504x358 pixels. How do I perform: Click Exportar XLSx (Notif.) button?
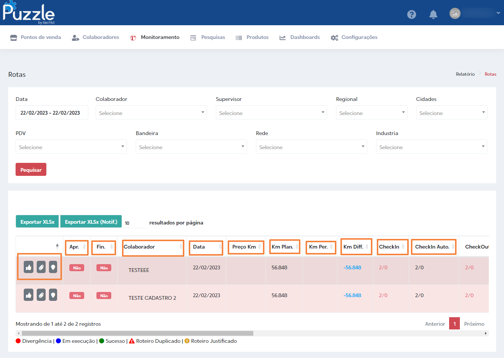coord(91,221)
